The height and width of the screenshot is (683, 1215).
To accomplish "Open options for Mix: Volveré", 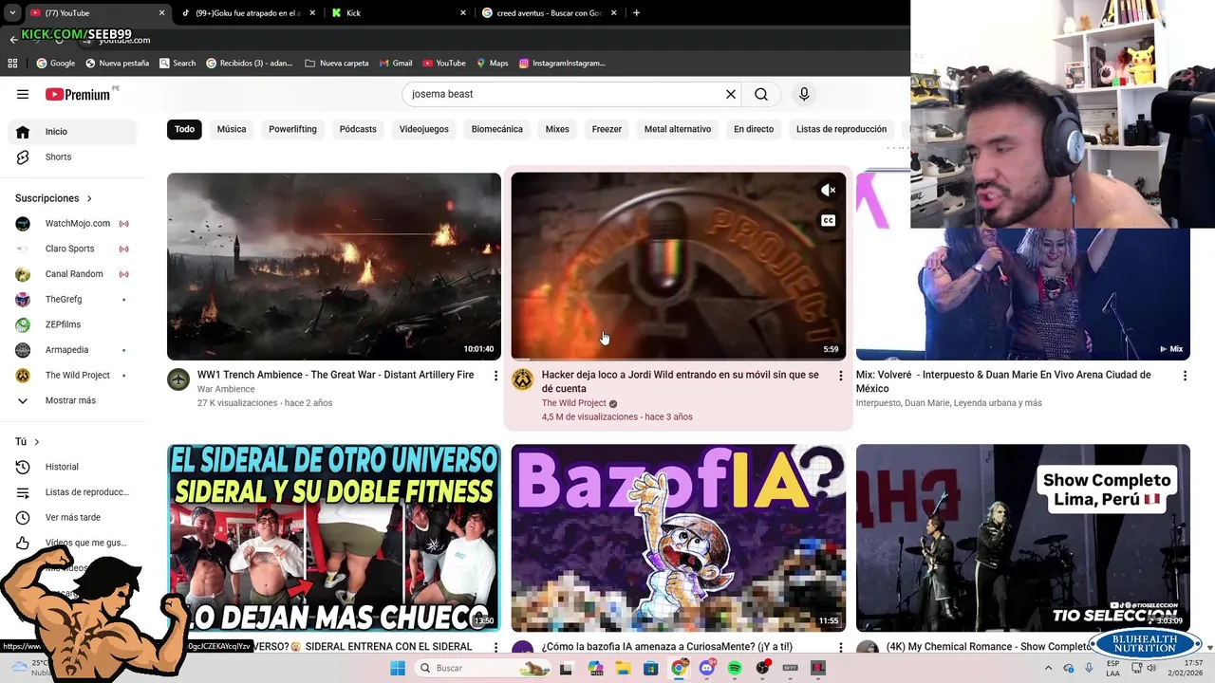I will (1185, 376).
